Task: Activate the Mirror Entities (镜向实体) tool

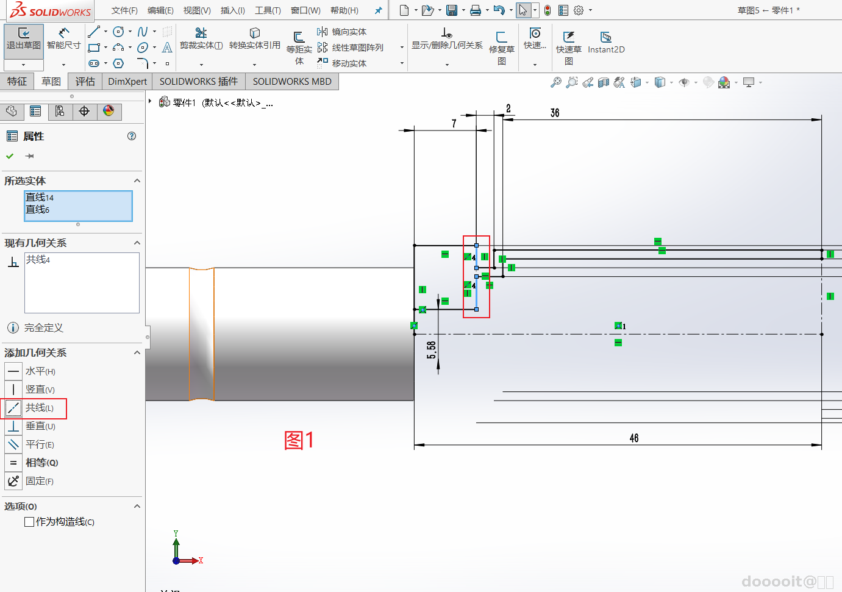Action: pos(342,32)
